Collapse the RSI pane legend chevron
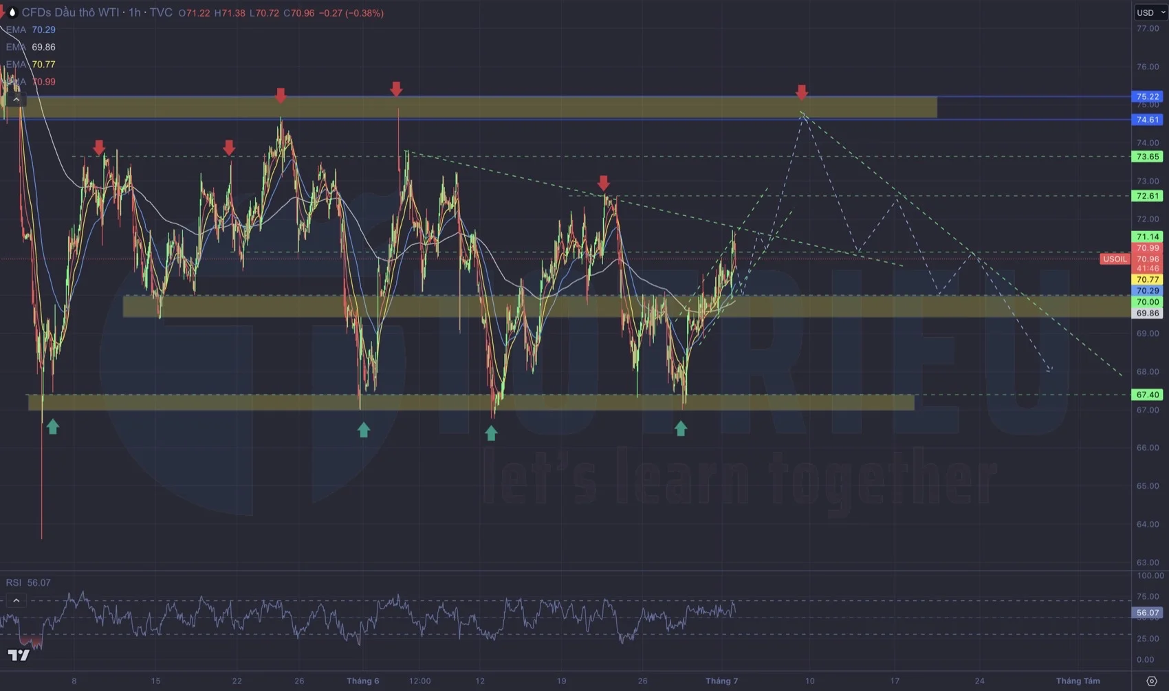Screen dimensions: 1169x691 [16, 600]
